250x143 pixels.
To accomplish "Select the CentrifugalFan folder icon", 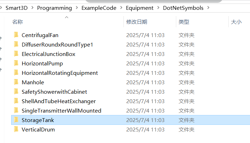I will pos(16,35).
